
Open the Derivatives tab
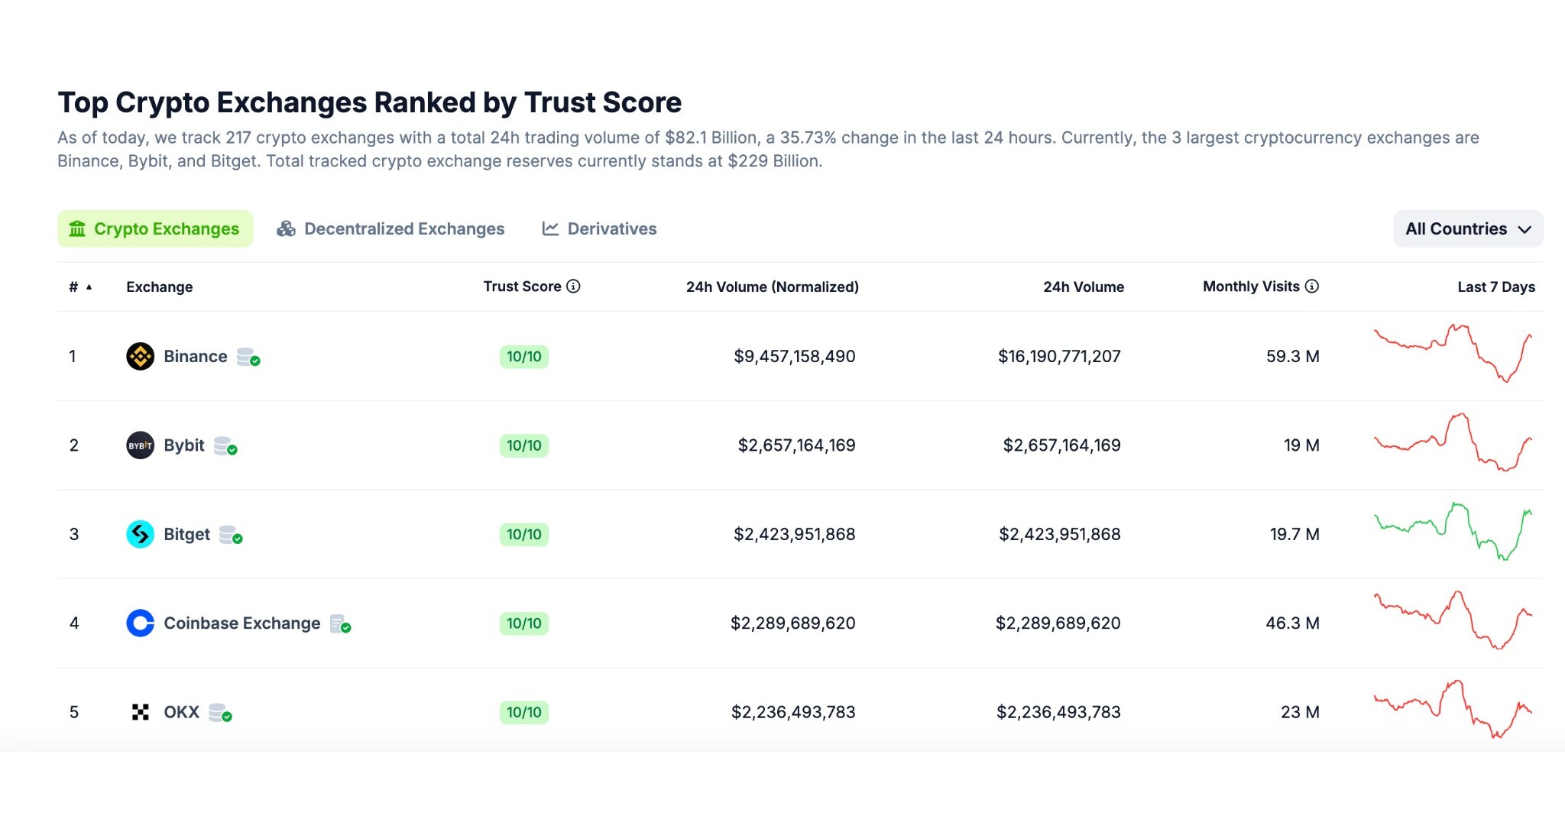[611, 228]
